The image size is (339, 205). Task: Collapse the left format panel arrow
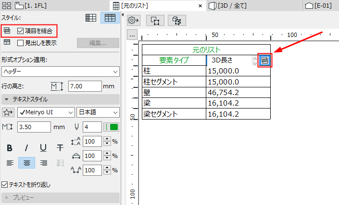pos(123,15)
